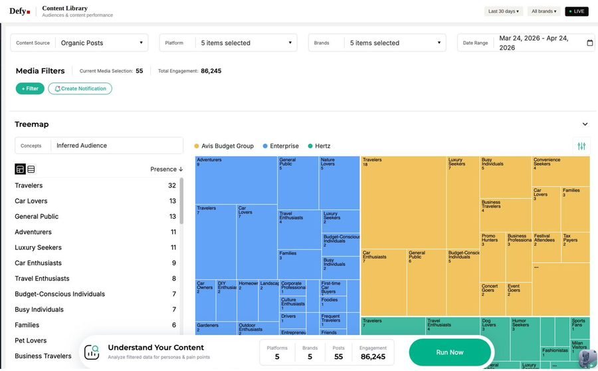Select General Public row in audience list
This screenshot has width=598, height=371.
(95, 217)
